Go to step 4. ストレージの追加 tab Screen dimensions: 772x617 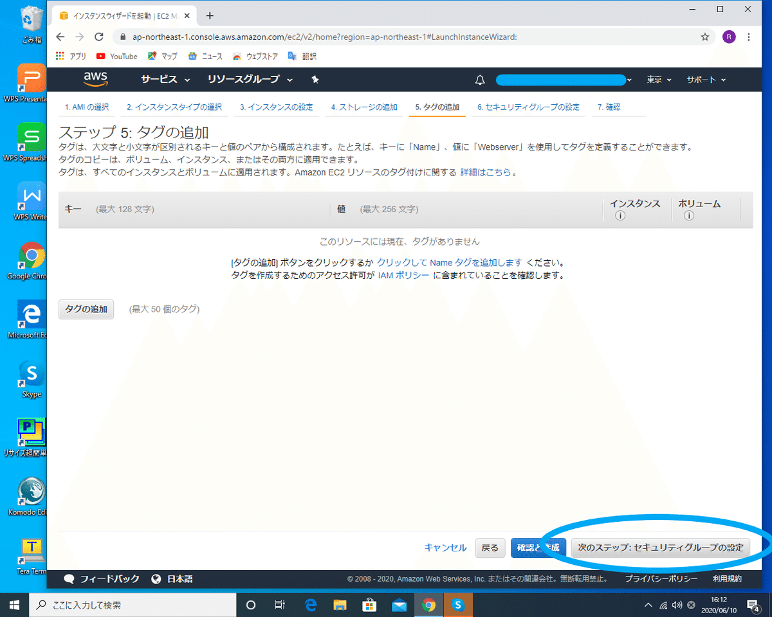[364, 107]
